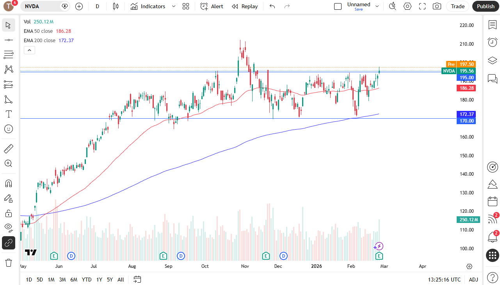Remove objects with trash icon
This screenshot has width=500, height=285.
pyautogui.click(x=8, y=262)
